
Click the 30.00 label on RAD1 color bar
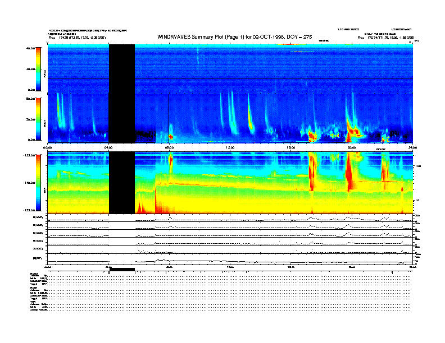tap(30, 119)
